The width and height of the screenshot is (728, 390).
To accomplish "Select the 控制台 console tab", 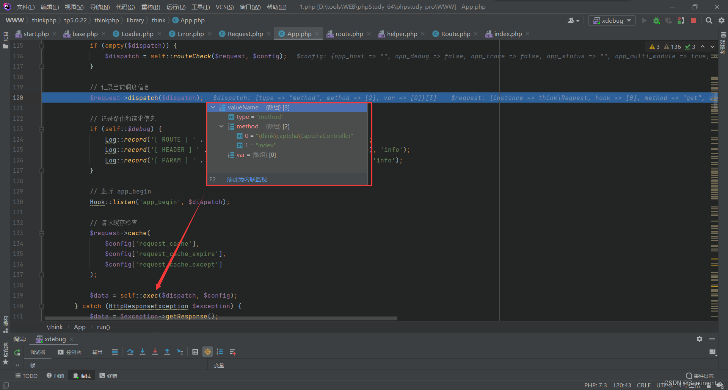I will [69, 352].
